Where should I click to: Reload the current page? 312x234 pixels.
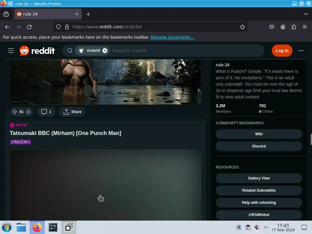[x=29, y=27]
